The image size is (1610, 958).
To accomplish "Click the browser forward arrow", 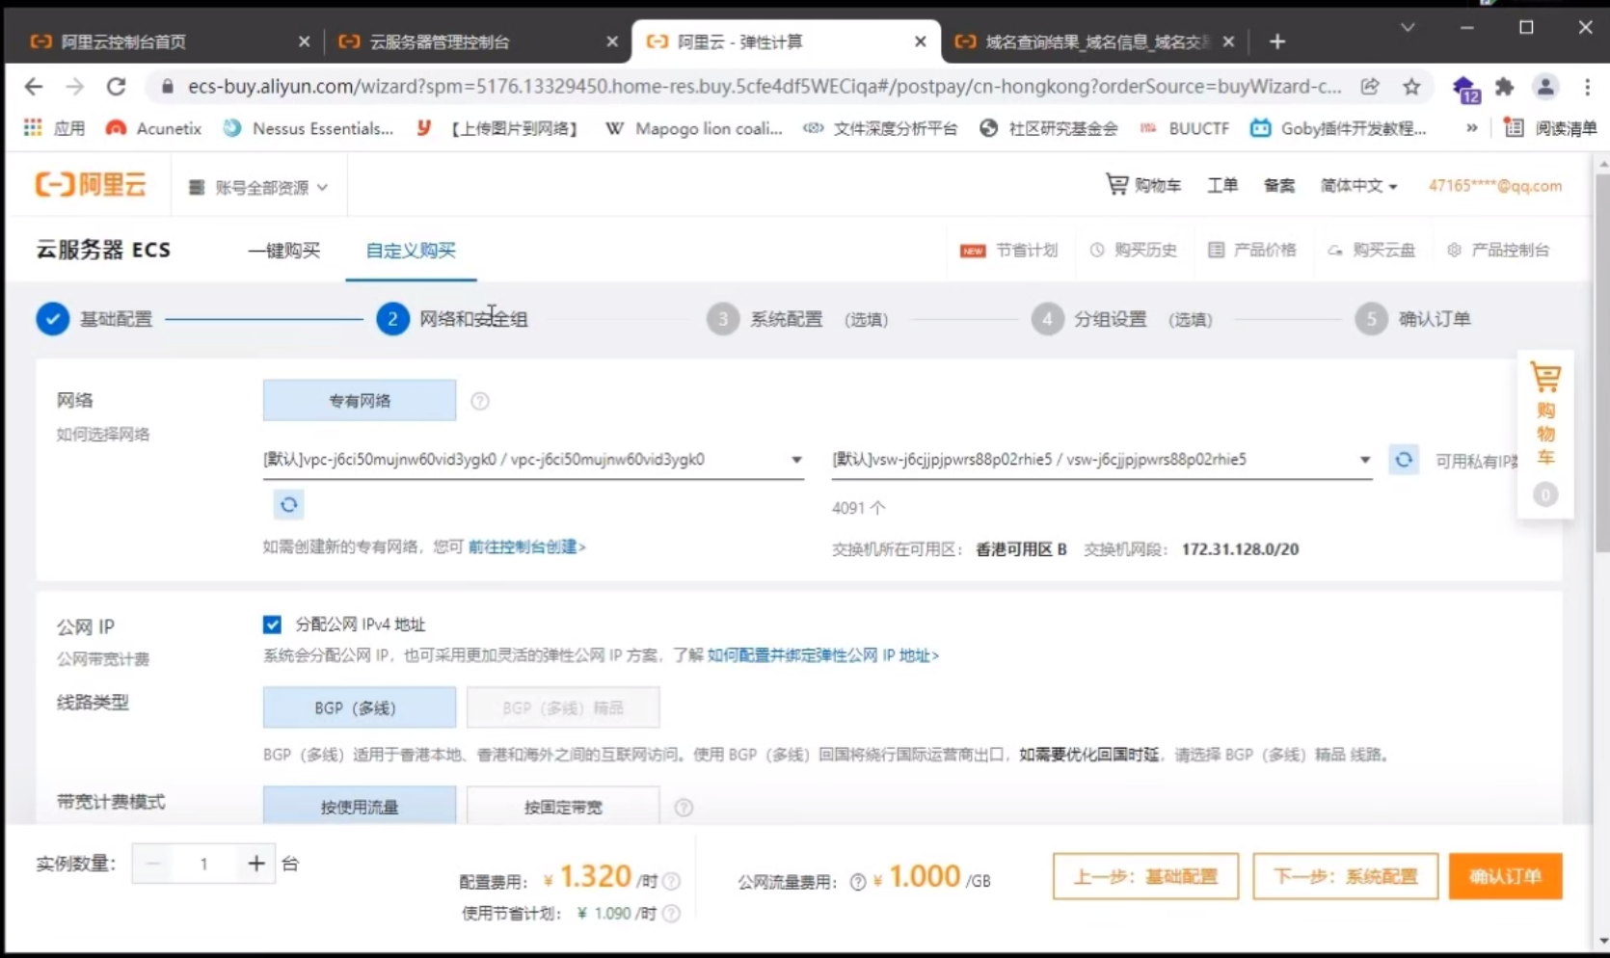I will click(75, 87).
